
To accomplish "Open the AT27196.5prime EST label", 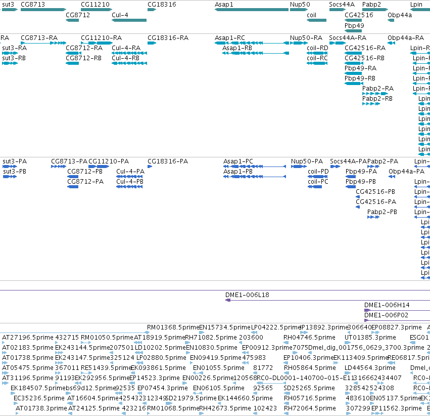I will coord(28,337).
